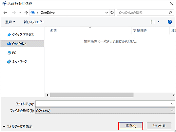Screen dimensions: 176x132
Task: Select Quick Access (クイック アクセス) in sidebar
Action: [21, 35]
